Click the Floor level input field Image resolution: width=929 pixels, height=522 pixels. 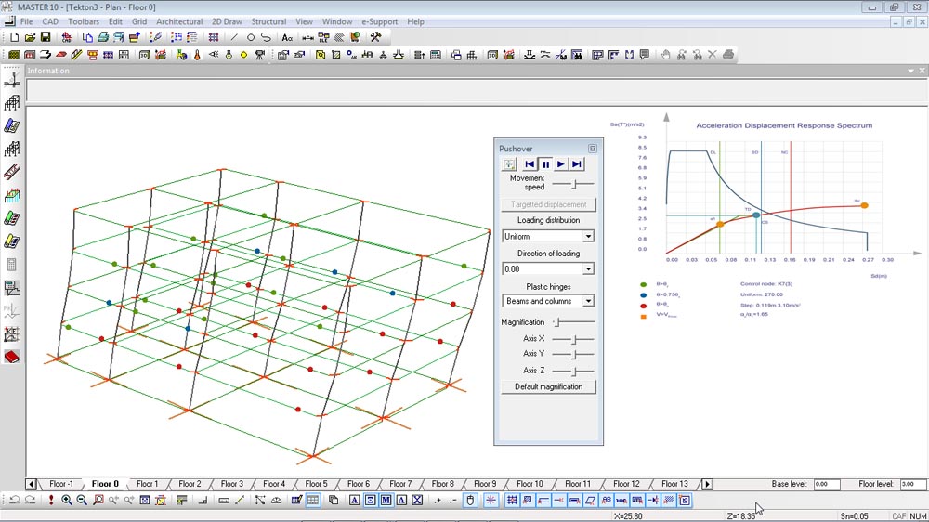tap(913, 484)
